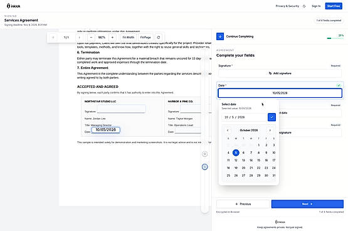
Task: Select October 20 in the calendar
Action: point(243,168)
